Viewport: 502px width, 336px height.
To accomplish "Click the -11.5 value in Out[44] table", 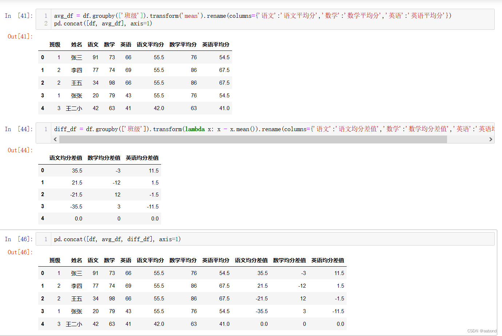I will click(153, 207).
